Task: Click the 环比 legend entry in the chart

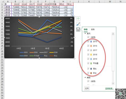Action: (53, 56)
